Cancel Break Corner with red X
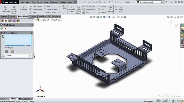This screenshot has height=103, width=184. click(x=5, y=28)
